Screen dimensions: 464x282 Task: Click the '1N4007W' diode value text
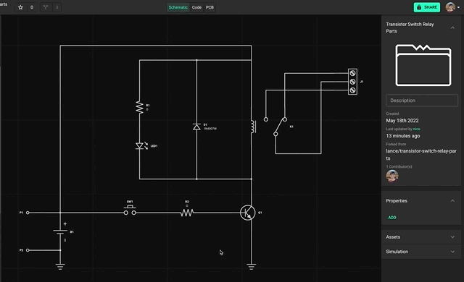[210, 129]
